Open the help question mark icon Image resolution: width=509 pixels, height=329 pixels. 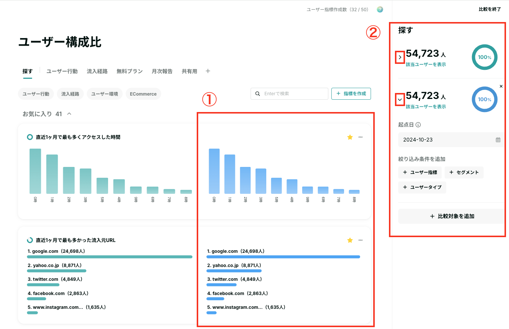click(380, 10)
